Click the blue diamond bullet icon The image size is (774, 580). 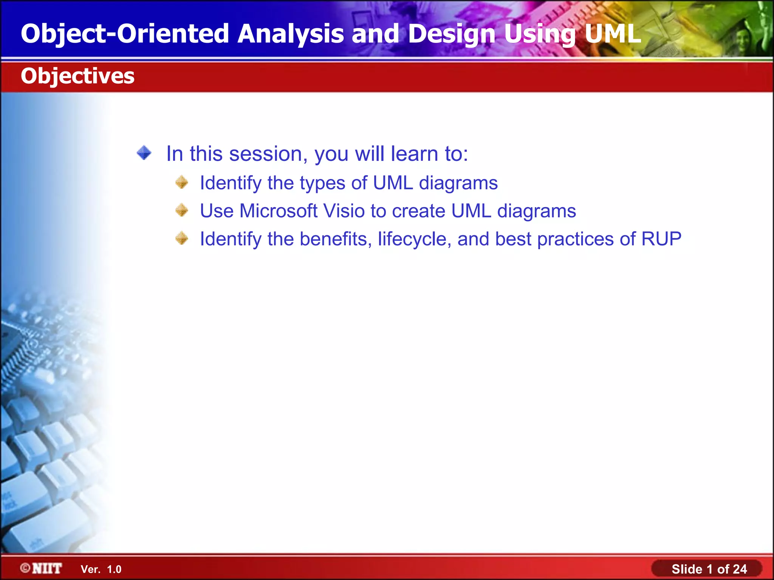(x=144, y=153)
